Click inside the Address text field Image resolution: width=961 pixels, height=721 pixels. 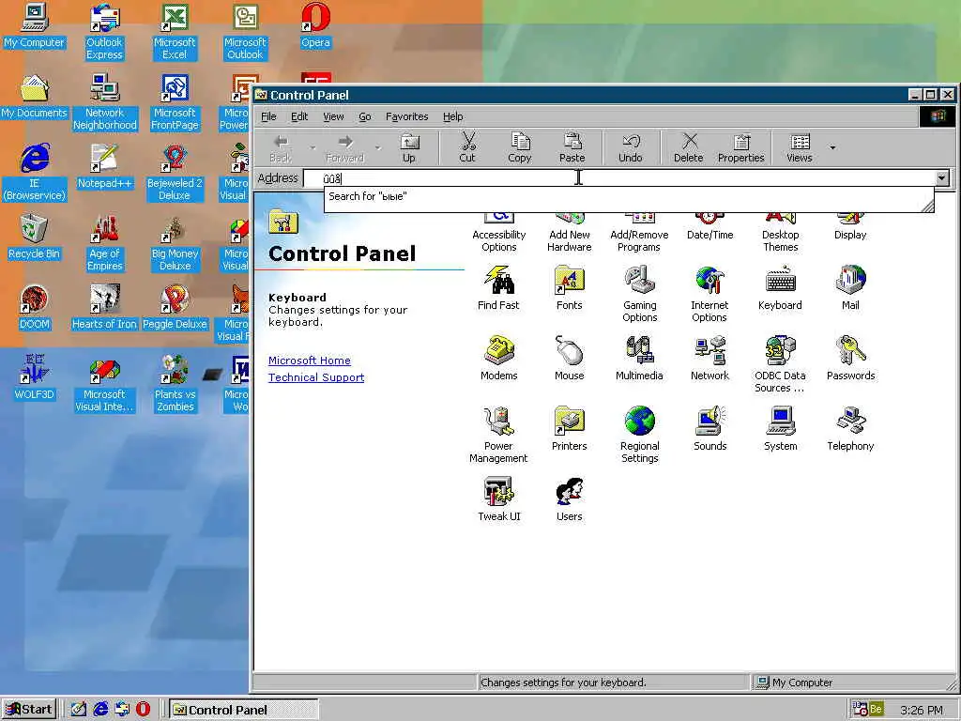click(x=619, y=178)
